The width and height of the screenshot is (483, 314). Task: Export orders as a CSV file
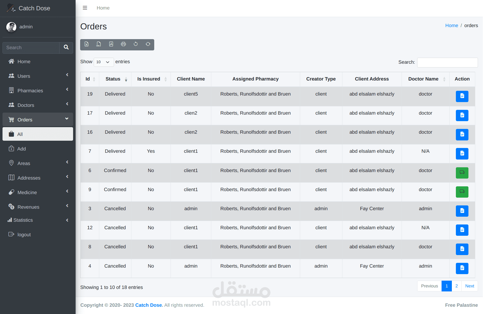coord(99,44)
